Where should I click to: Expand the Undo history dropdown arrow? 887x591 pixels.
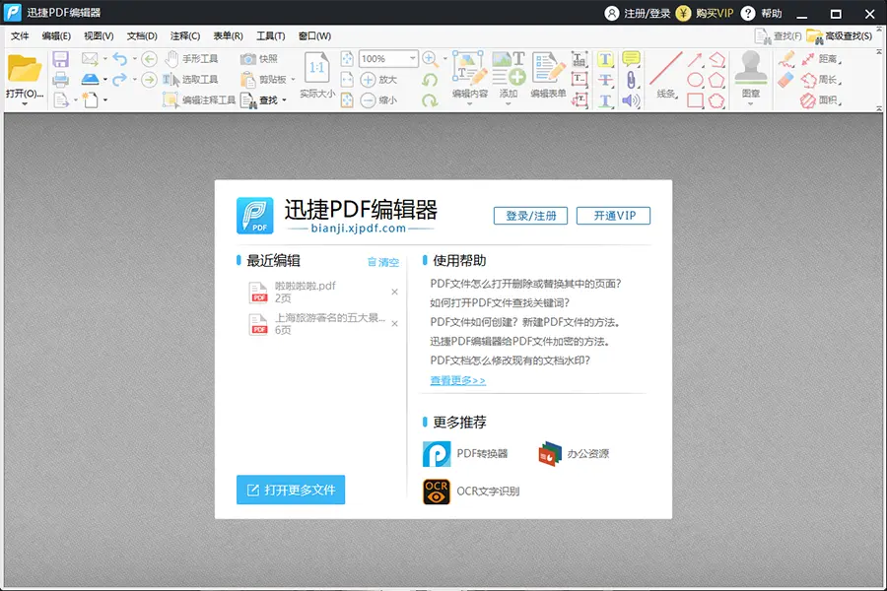(x=134, y=59)
